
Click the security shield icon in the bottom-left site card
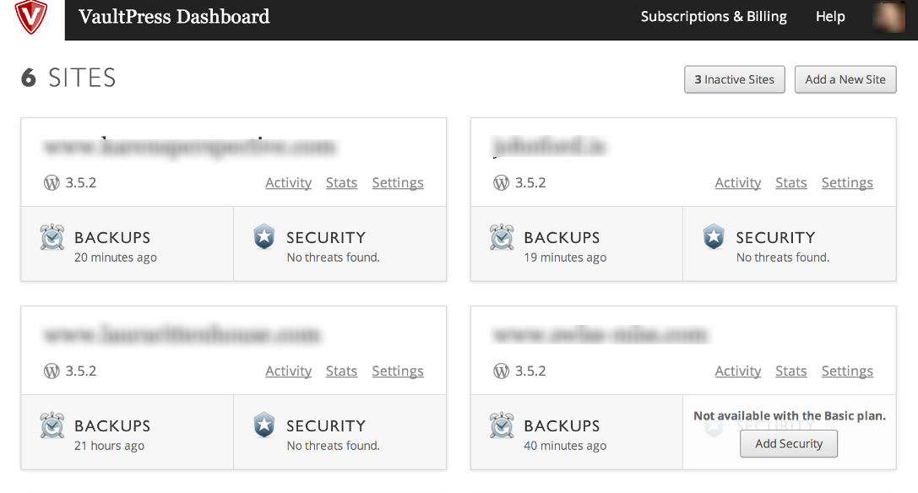tap(264, 425)
